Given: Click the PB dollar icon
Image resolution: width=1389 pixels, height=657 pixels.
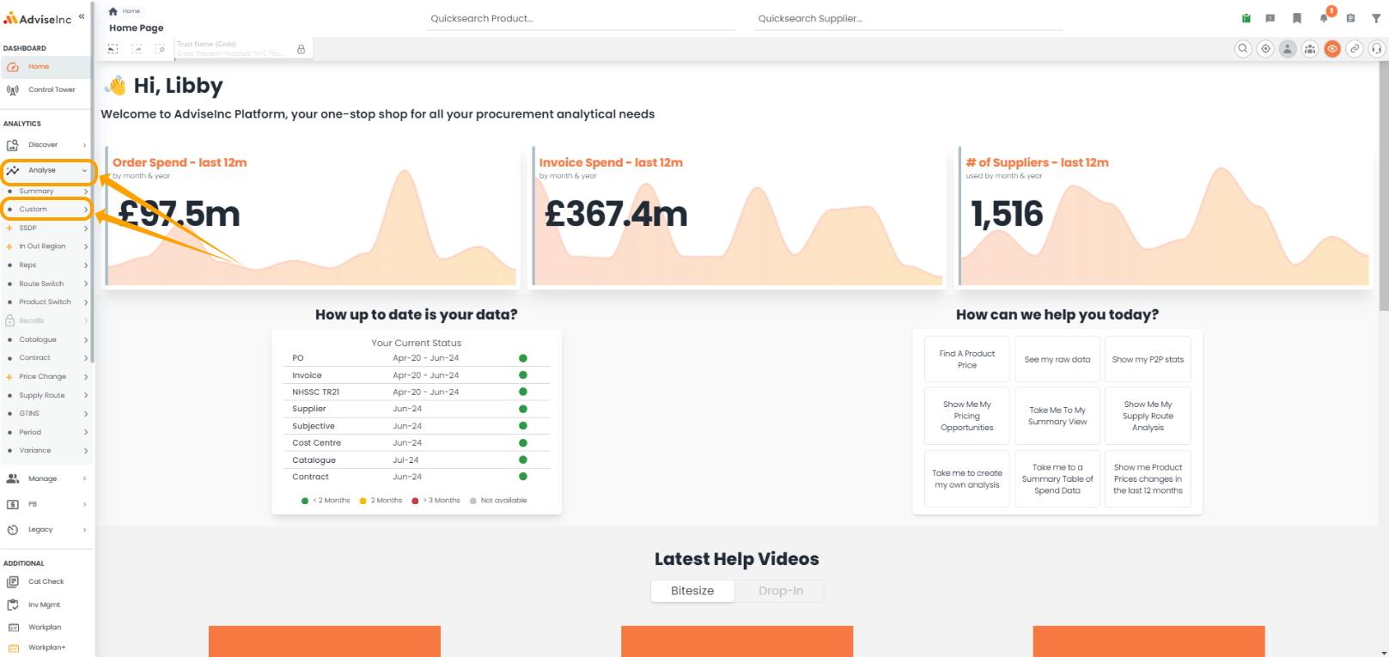Looking at the screenshot, I should point(13,504).
